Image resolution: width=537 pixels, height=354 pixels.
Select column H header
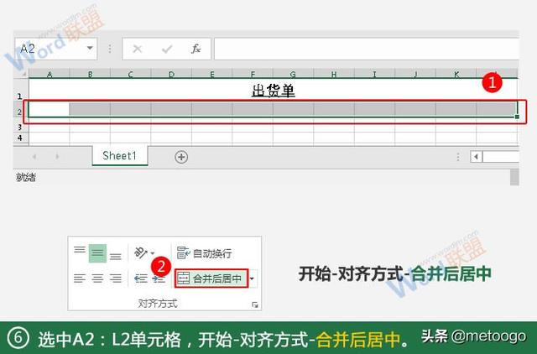click(x=334, y=74)
